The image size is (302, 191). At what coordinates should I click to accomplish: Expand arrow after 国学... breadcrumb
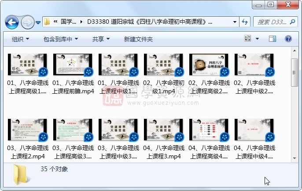81,22
